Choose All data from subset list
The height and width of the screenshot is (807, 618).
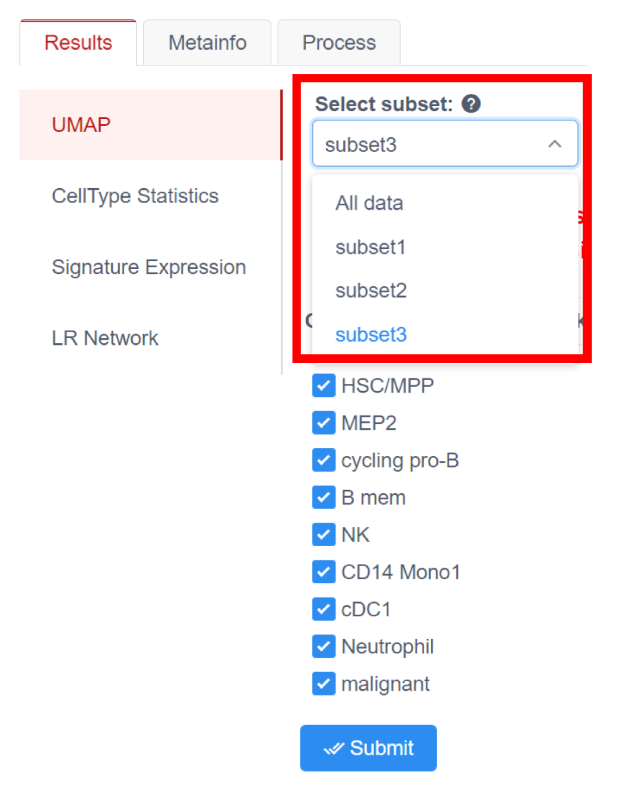[369, 203]
